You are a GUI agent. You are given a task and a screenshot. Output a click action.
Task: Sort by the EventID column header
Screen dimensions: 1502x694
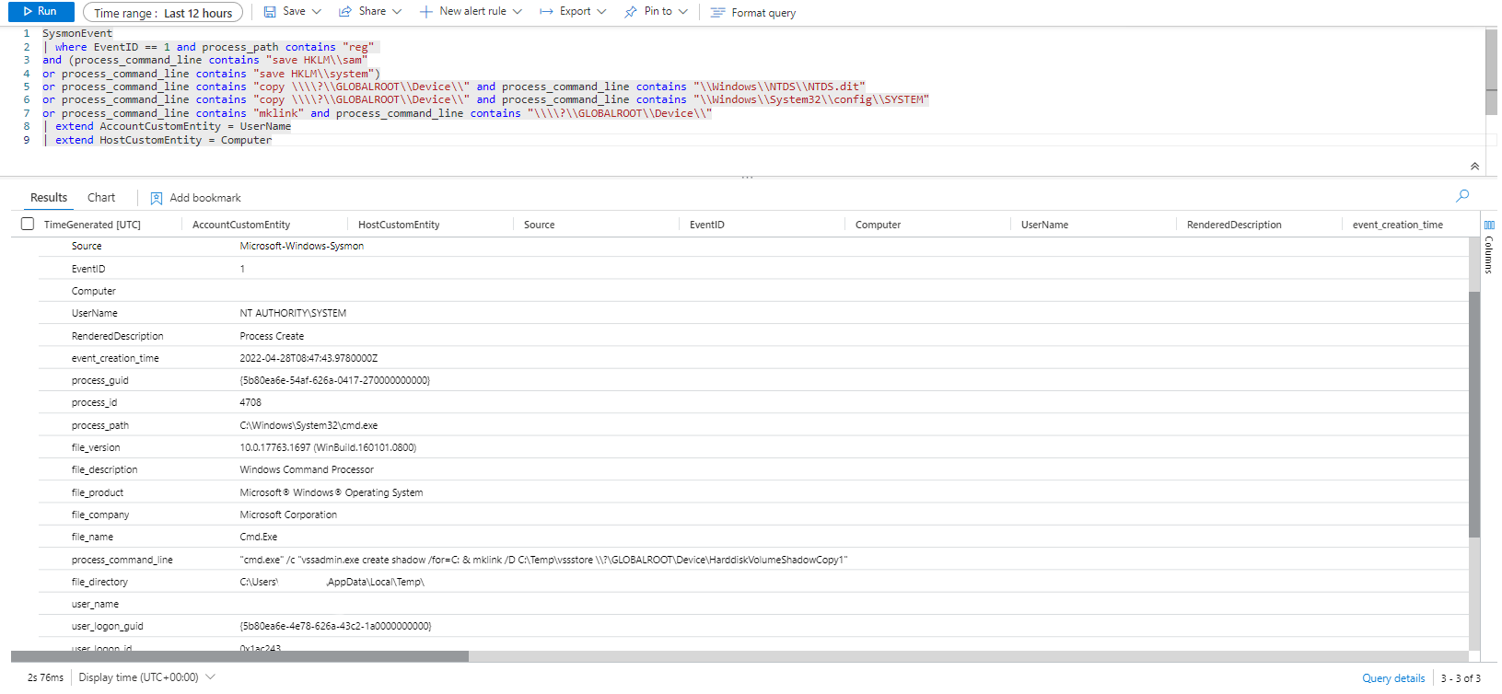(x=707, y=225)
